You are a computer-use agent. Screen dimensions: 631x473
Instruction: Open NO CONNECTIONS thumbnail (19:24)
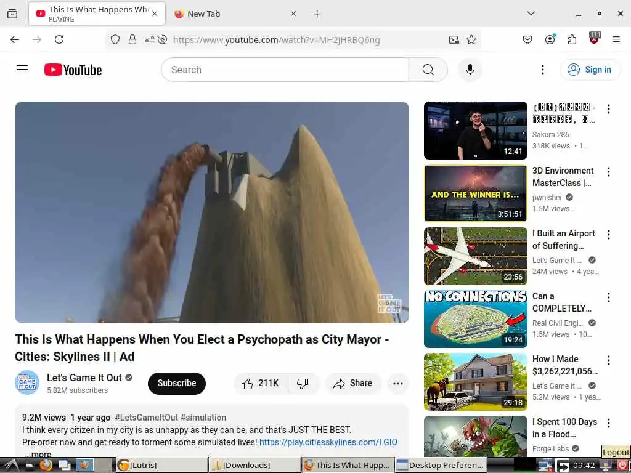point(475,318)
